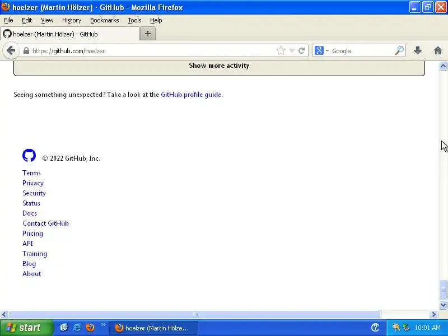448x336 pixels.
Task: Click the first quick launch icon
Action: click(64, 328)
